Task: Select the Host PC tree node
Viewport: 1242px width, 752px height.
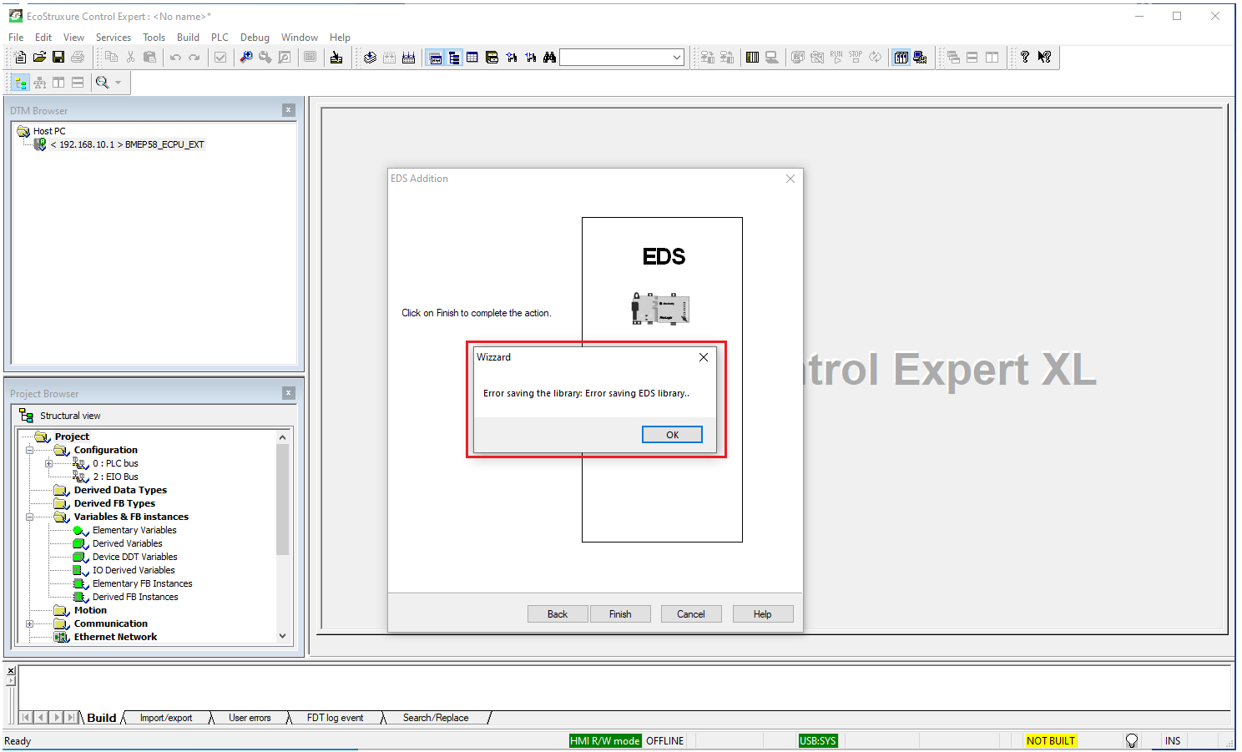Action: [x=49, y=131]
